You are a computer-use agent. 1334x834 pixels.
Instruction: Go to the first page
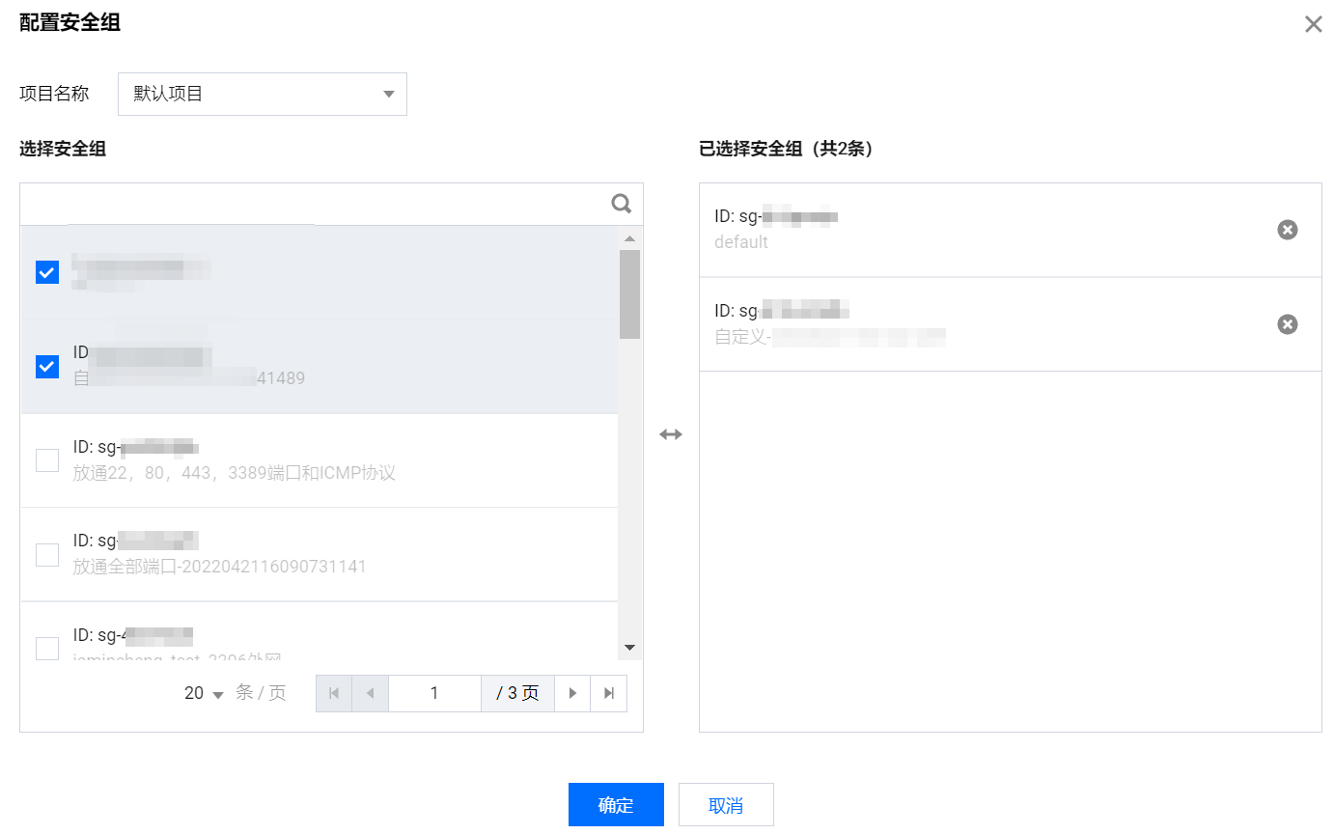pyautogui.click(x=334, y=693)
